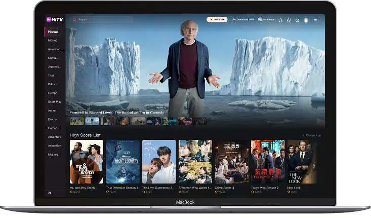This screenshot has height=218, width=371.
Task: Click the True Detective Season 4 title
Action: click(122, 188)
